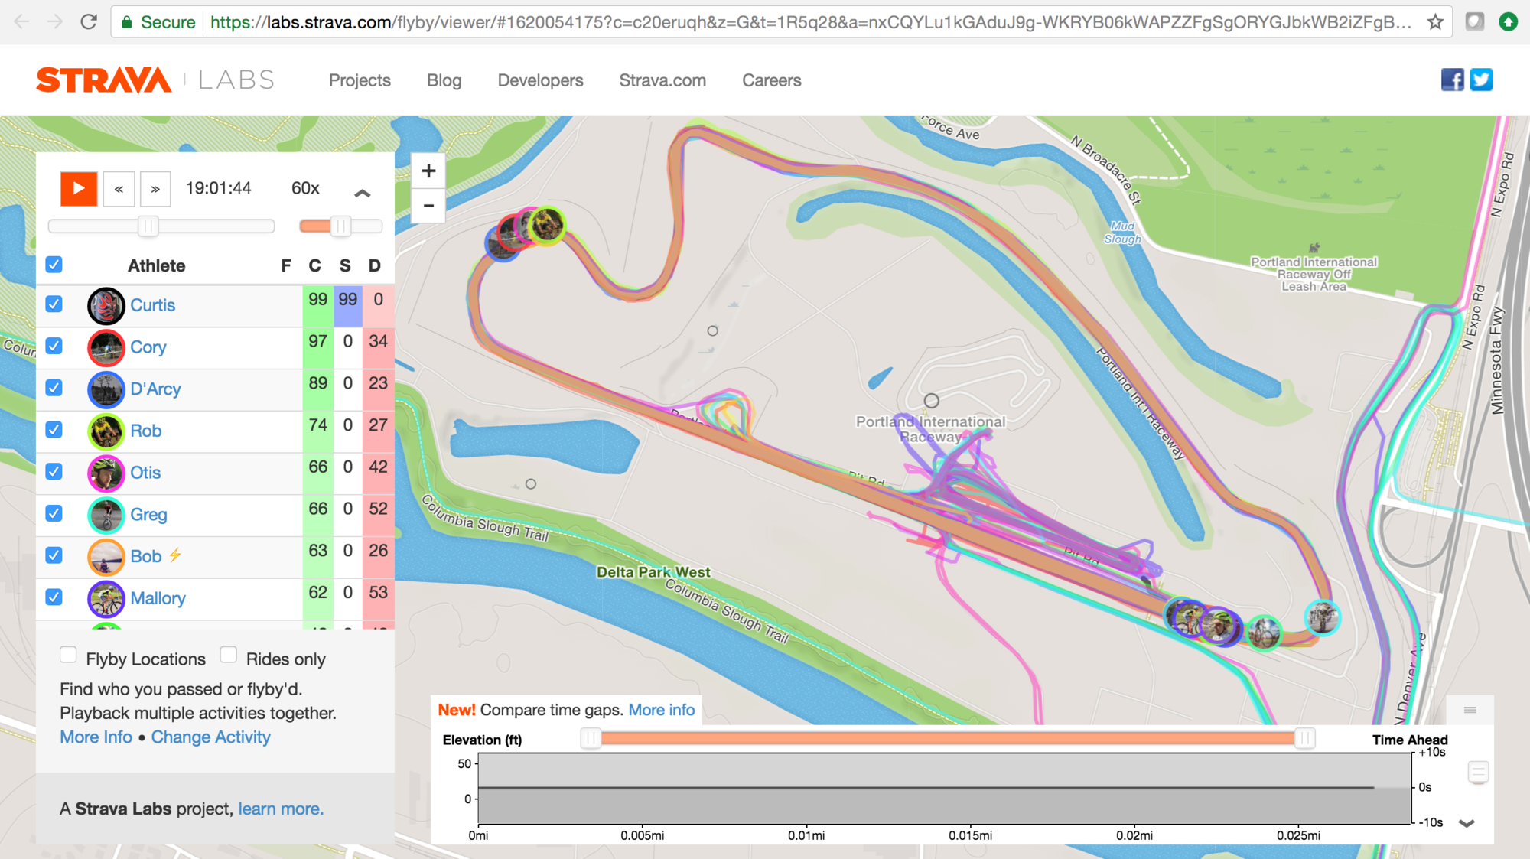
Task: Click Cory's profile avatar
Action: [106, 348]
